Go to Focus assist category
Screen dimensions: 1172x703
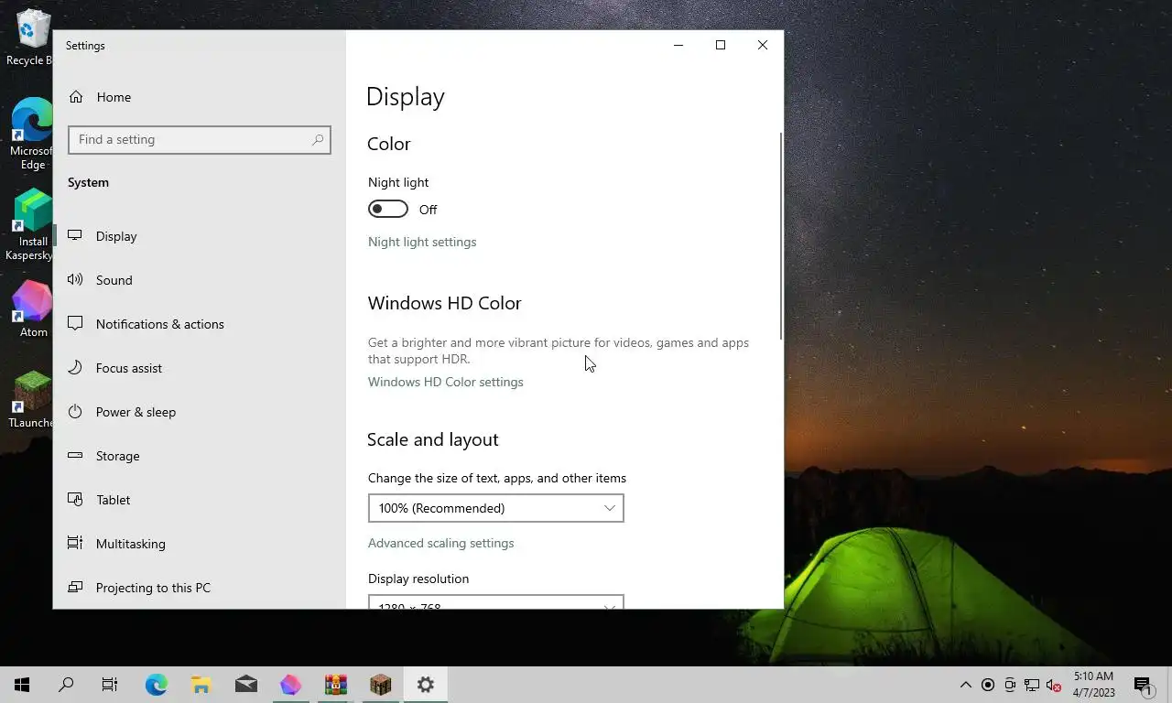(200, 368)
